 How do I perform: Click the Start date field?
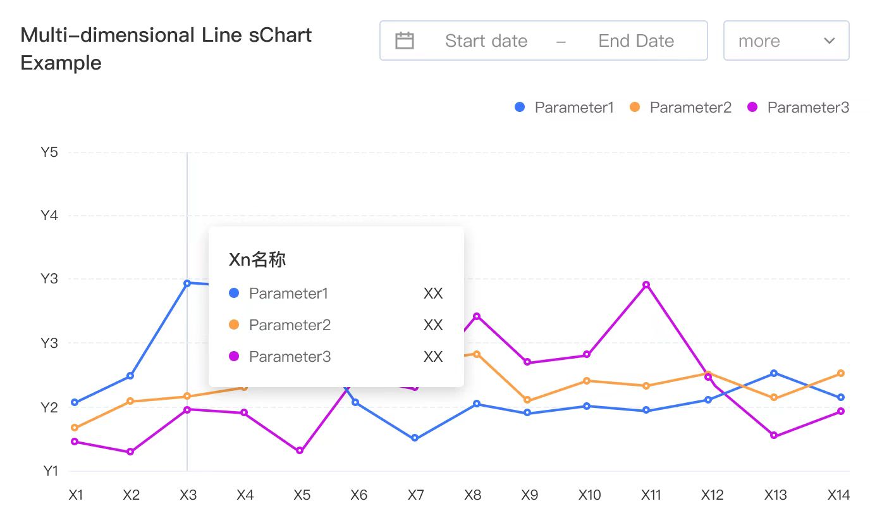pos(486,41)
